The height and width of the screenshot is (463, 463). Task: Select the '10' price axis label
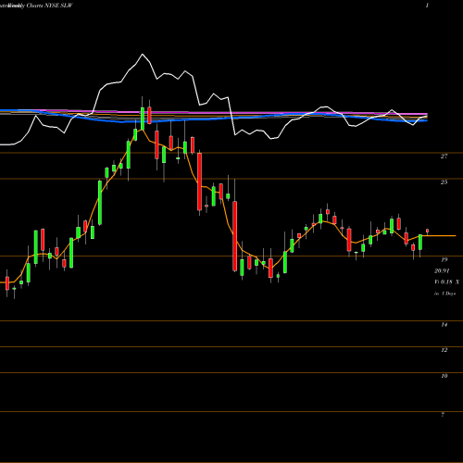pyautogui.click(x=444, y=376)
